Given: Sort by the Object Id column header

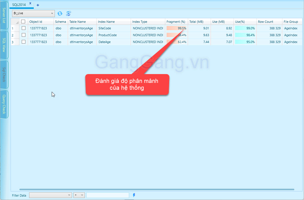Looking at the screenshot, I should tap(41, 22).
